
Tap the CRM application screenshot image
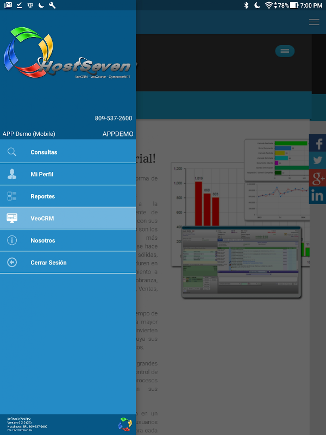[241, 262]
